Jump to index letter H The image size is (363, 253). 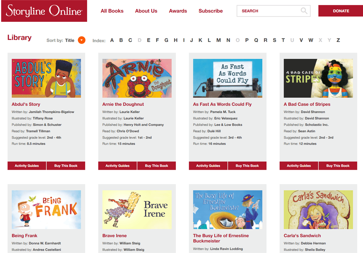coord(176,40)
